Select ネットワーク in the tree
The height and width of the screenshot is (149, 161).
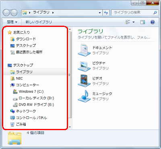pos(26,111)
